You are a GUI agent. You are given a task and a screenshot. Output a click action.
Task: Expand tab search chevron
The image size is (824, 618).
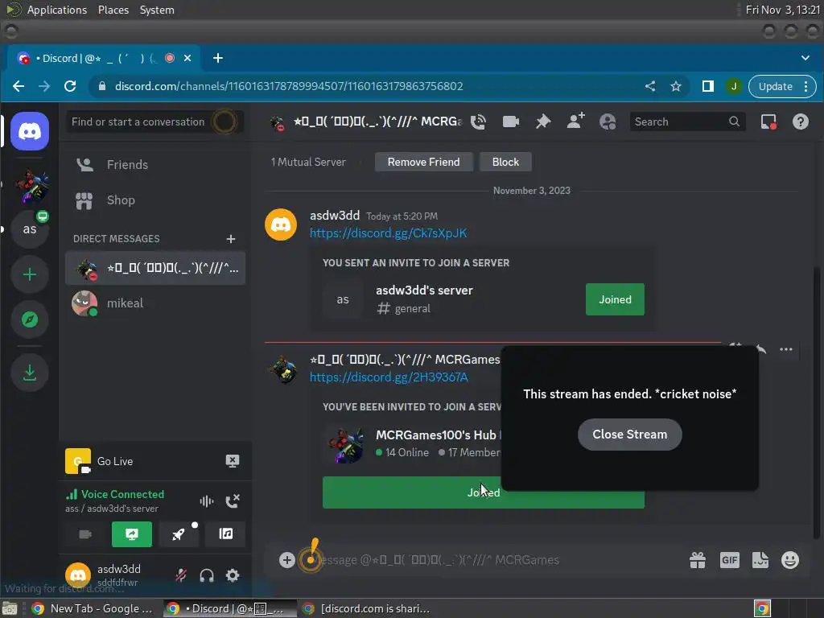coord(805,58)
